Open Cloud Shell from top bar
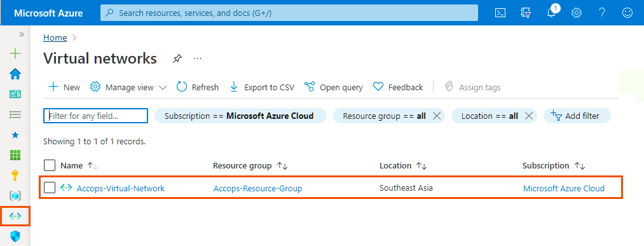The image size is (644, 246). [x=500, y=13]
